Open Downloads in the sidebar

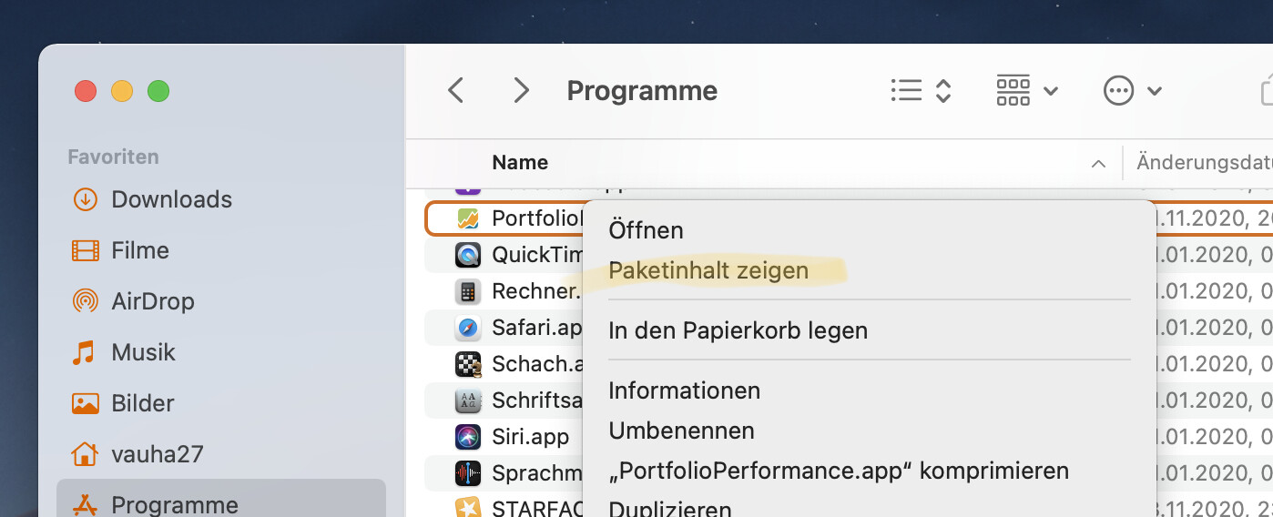(x=171, y=199)
